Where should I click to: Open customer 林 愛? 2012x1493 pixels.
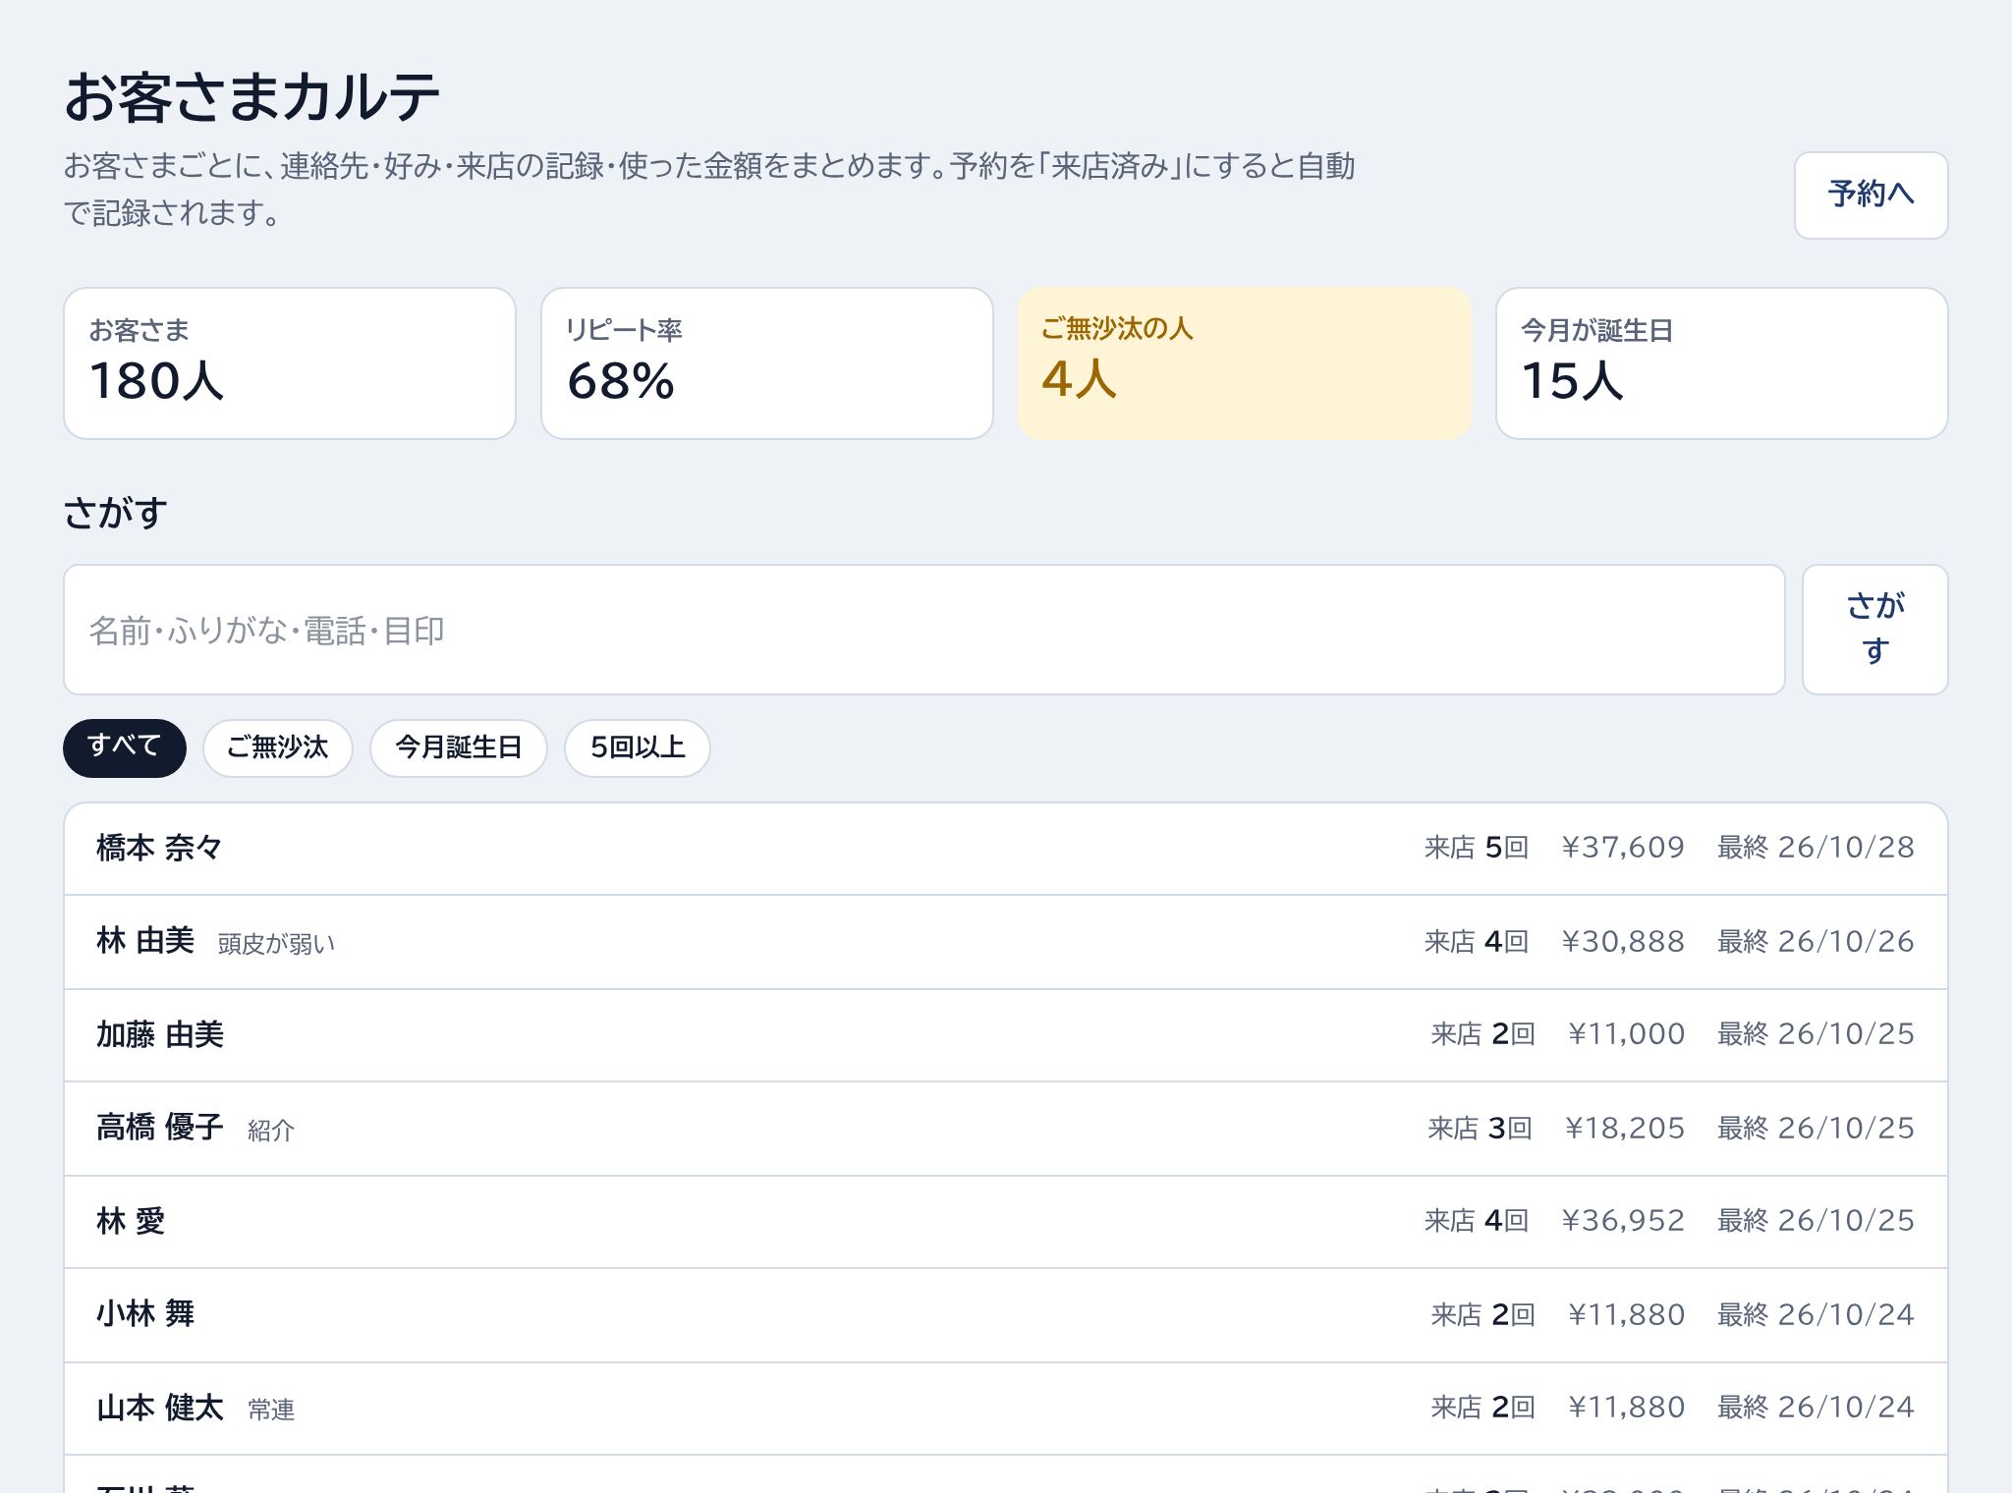click(x=1006, y=1222)
